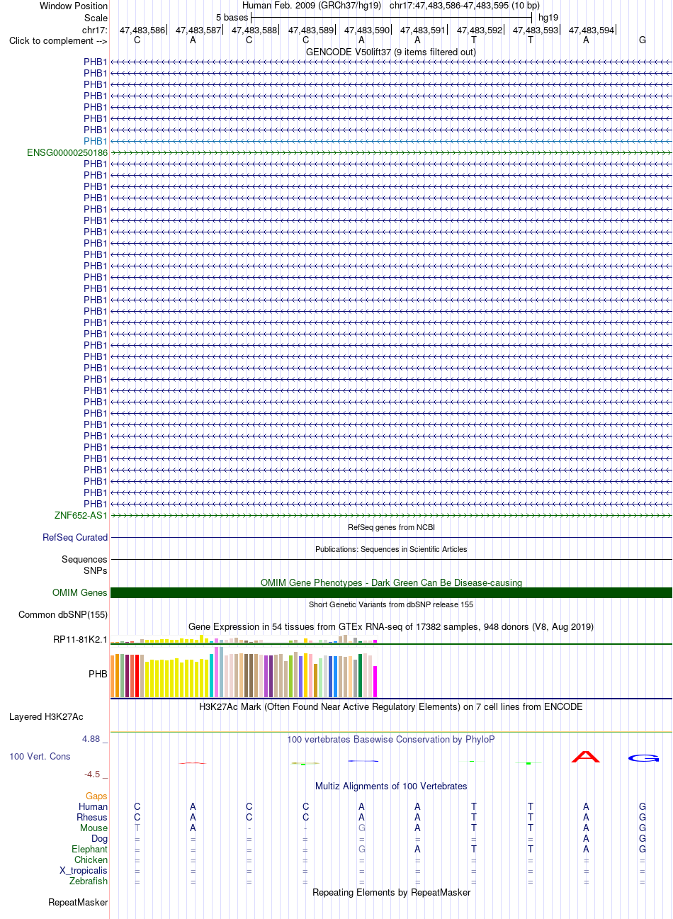673x919 pixels.
Task: Select the RepeatMasker track label
Action: [x=78, y=902]
